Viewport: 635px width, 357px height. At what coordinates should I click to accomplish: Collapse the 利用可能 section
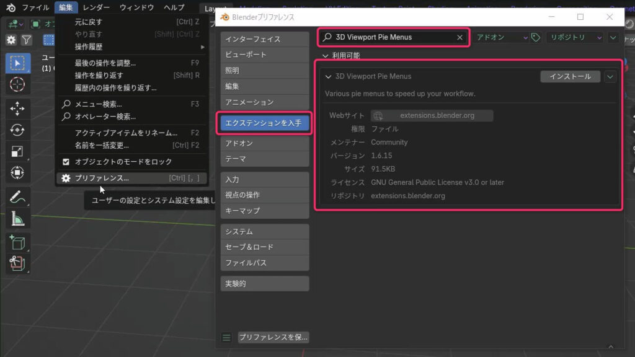(x=325, y=56)
